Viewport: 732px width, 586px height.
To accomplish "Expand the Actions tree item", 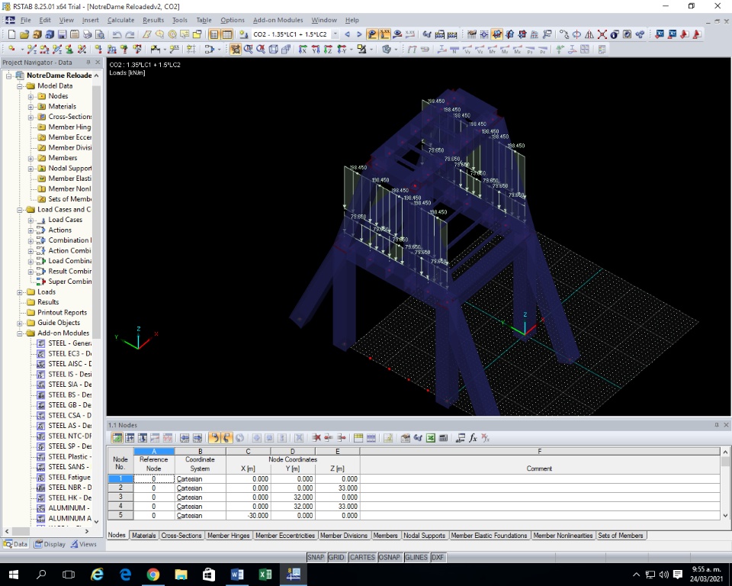I will [x=30, y=230].
